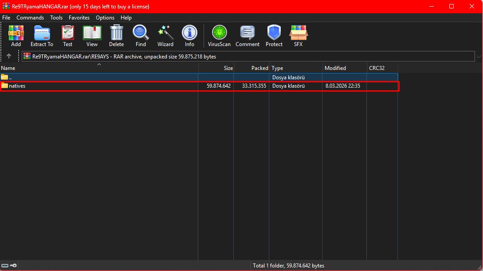This screenshot has width=483, height=271.
Task: Click the archive path address field
Action: [248, 56]
